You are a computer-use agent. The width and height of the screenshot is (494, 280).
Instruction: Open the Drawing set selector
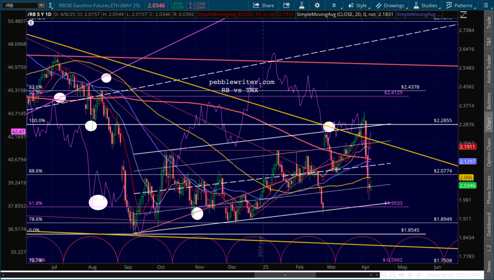(454, 275)
